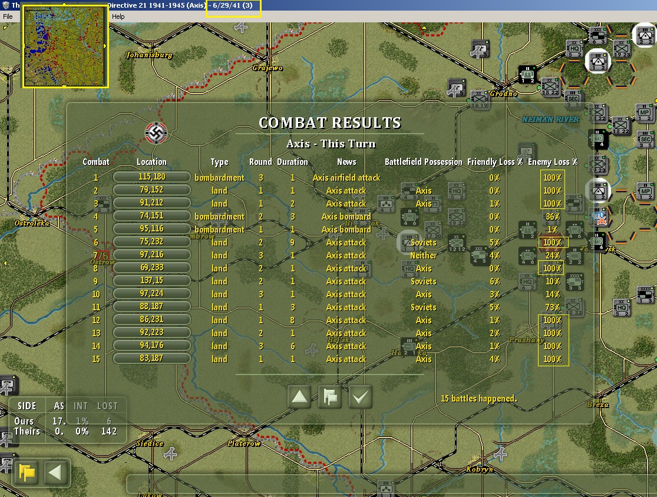
Task: Click the gray flags button in combat results
Action: tap(330, 397)
